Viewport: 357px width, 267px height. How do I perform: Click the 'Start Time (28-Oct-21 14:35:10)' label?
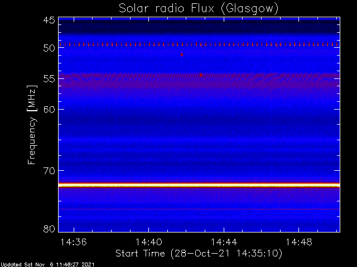point(199,253)
